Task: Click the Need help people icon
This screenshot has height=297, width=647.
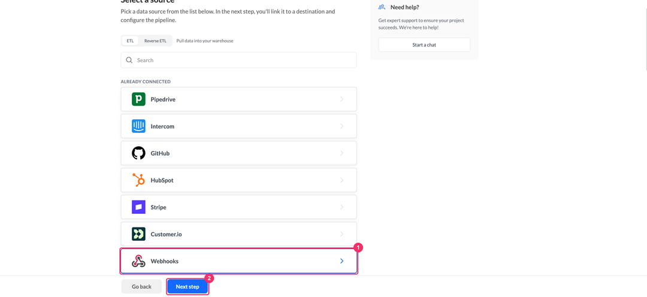Action: (382, 7)
